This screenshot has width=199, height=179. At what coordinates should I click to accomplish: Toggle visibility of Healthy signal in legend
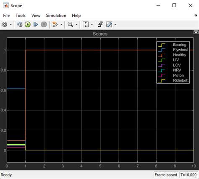click(x=173, y=55)
